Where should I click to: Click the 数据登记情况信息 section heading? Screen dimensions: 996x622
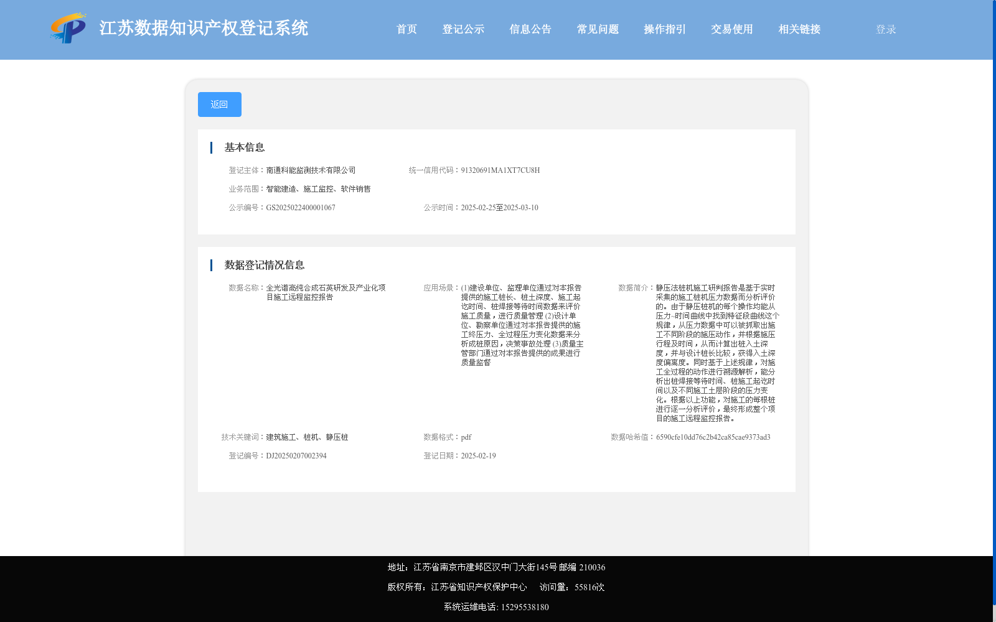(265, 265)
